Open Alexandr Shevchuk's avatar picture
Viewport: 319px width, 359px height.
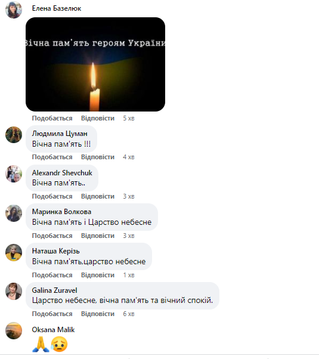(14, 174)
